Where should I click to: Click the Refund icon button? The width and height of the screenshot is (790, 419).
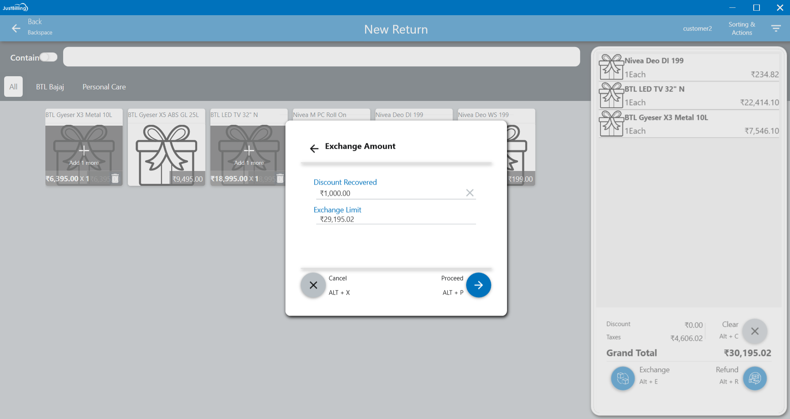pyautogui.click(x=755, y=378)
